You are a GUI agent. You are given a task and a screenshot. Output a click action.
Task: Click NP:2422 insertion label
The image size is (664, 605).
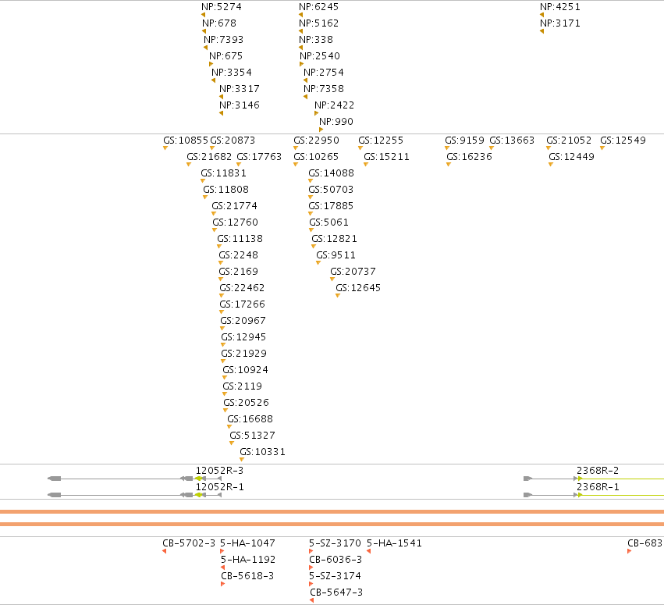coord(334,105)
